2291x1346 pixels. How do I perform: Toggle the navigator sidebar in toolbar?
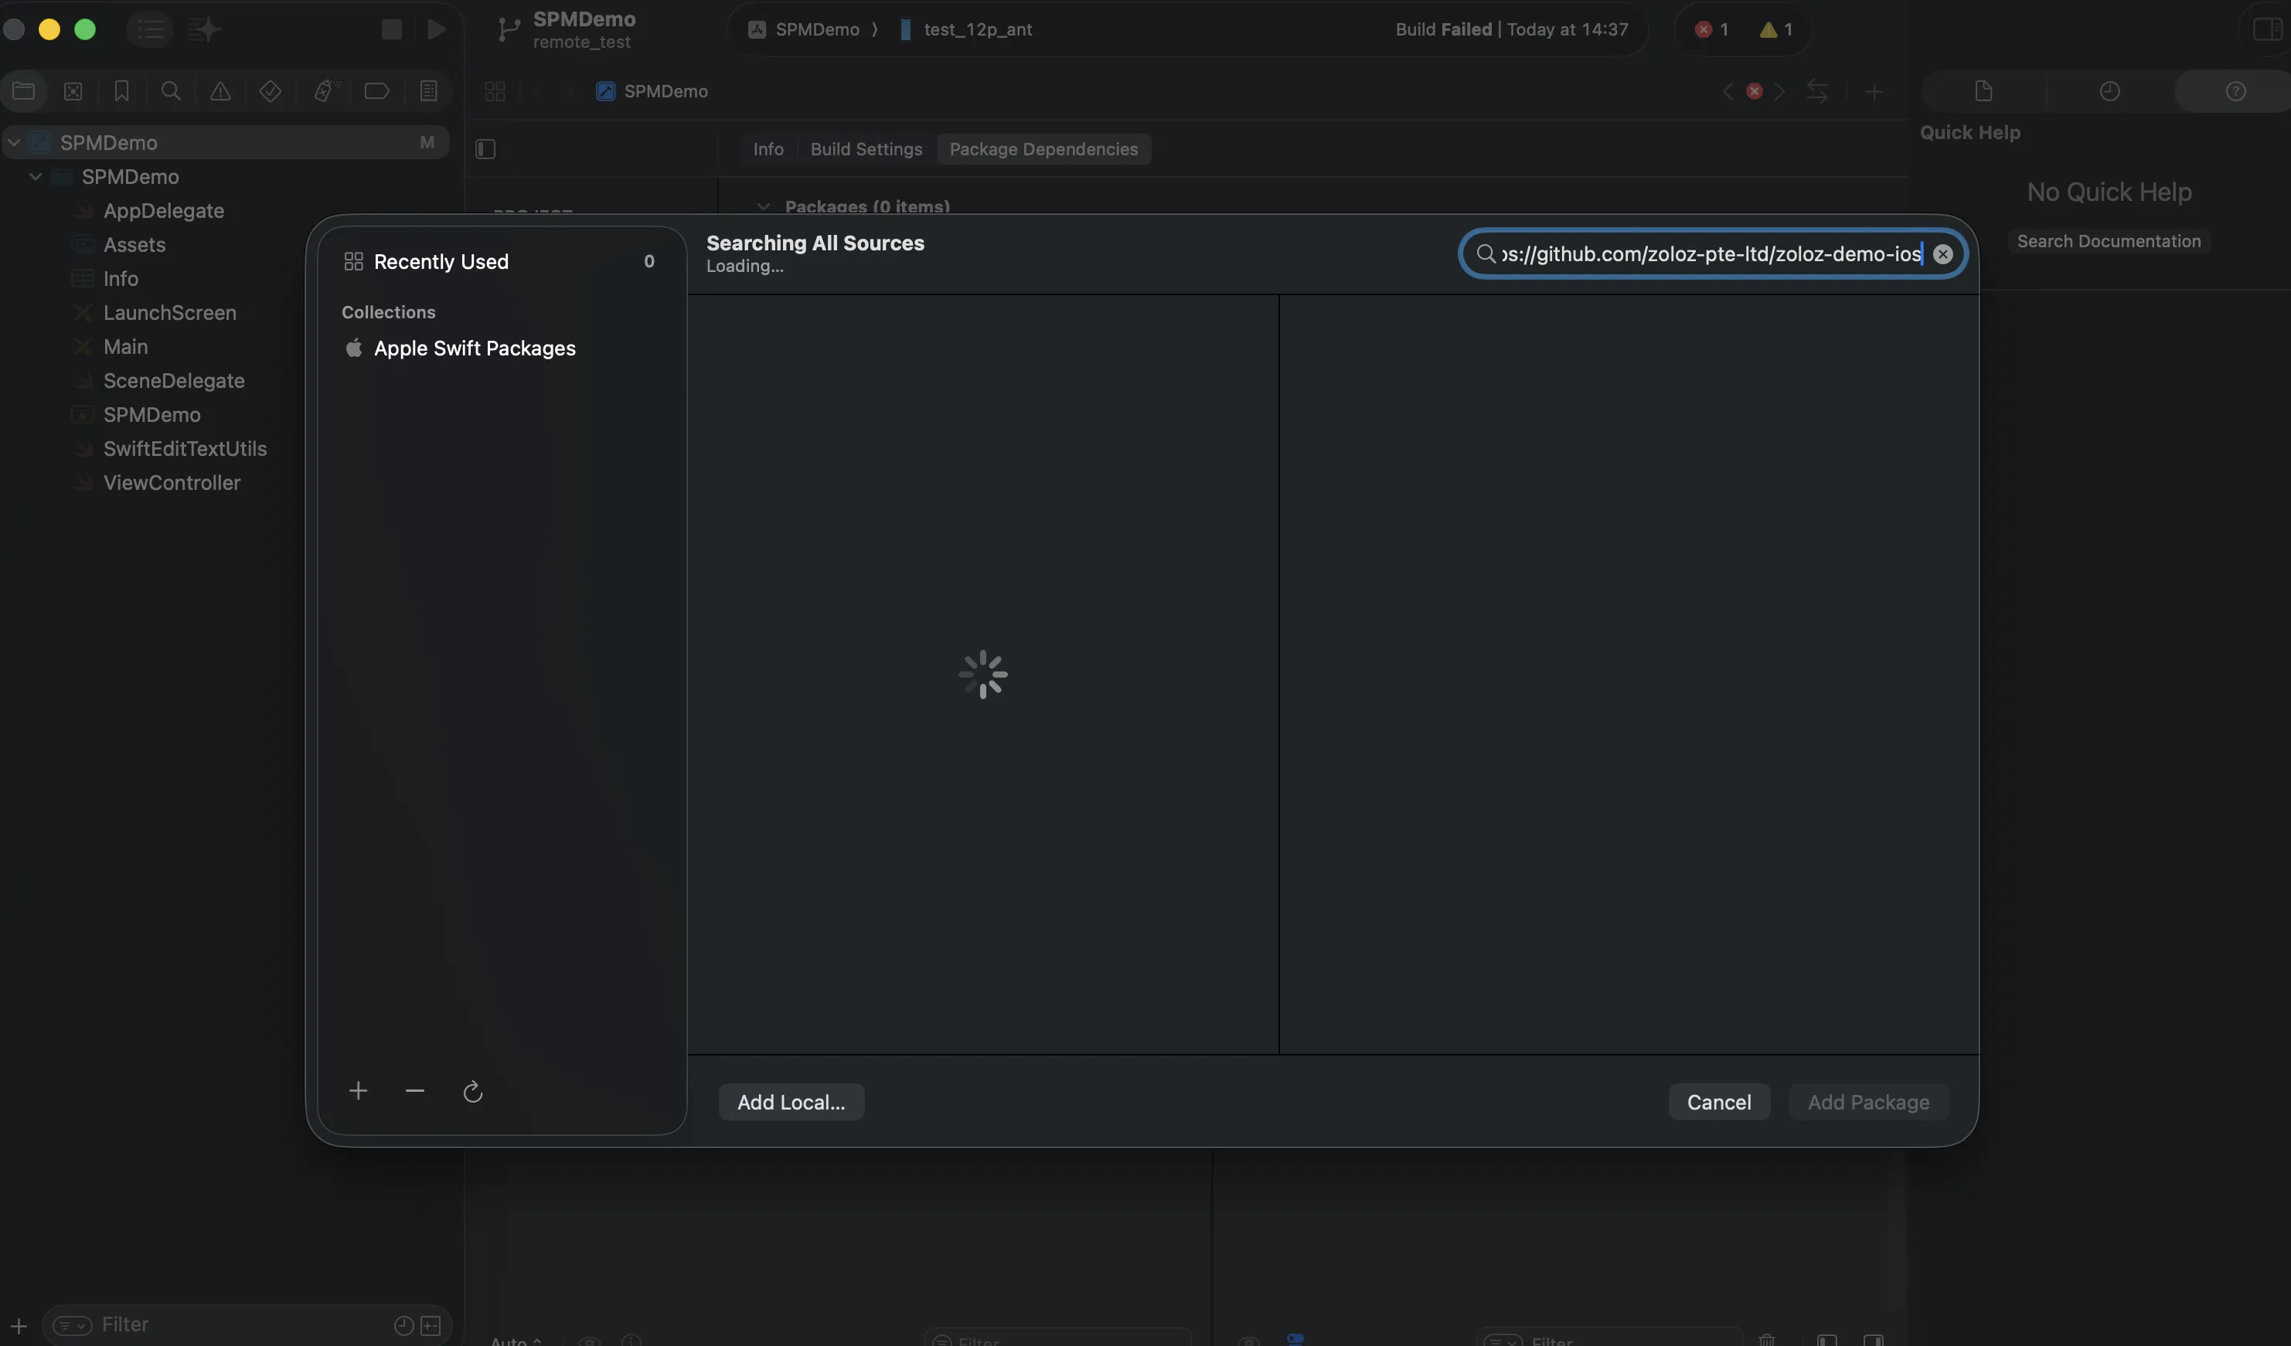click(x=151, y=29)
